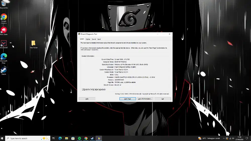Click the weather icon in the taskbar

[x=200, y=138]
